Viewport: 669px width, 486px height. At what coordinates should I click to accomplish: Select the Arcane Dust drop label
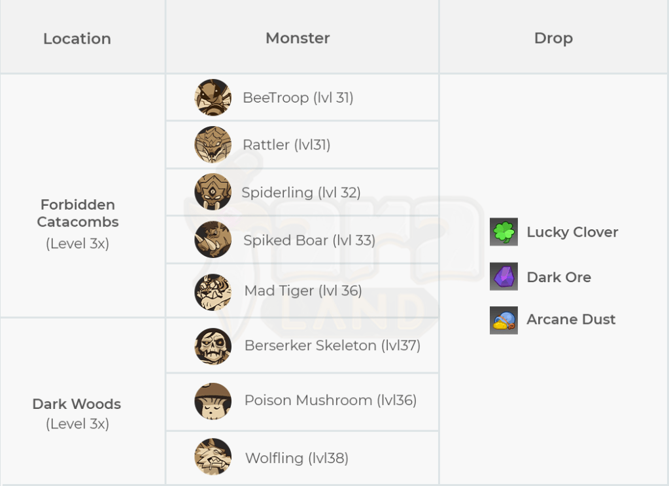(571, 319)
